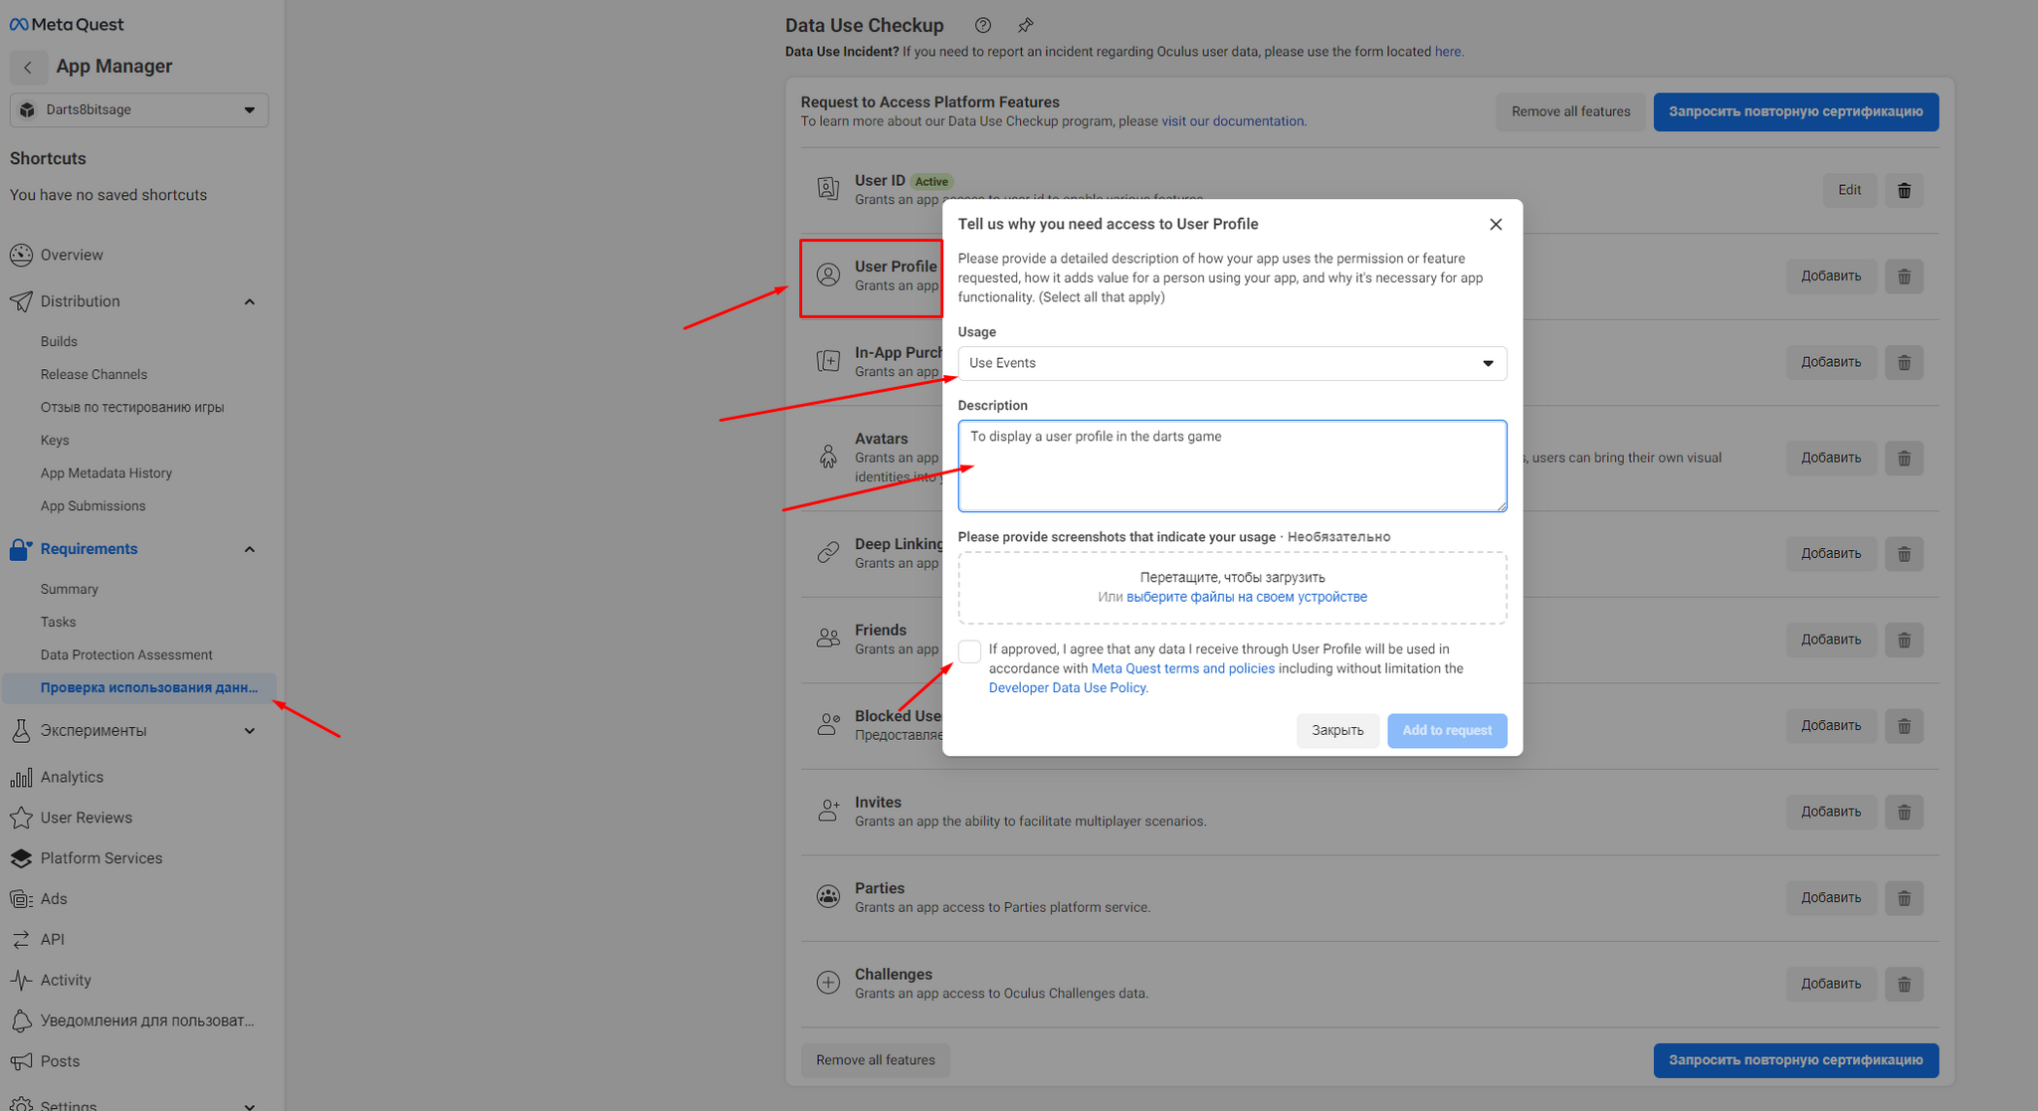Click Edit for User ID
This screenshot has height=1111, width=2038.
pos(1849,190)
